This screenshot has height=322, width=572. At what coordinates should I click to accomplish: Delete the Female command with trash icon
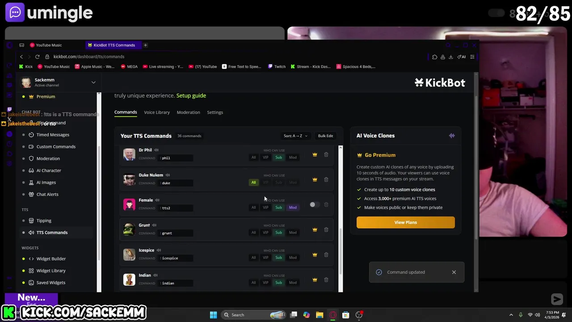click(326, 204)
